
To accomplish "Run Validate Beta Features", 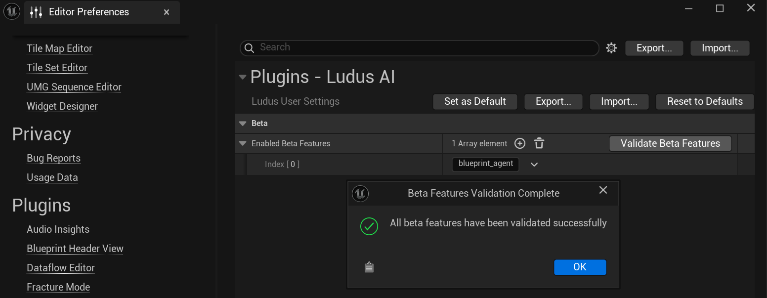I will click(670, 143).
